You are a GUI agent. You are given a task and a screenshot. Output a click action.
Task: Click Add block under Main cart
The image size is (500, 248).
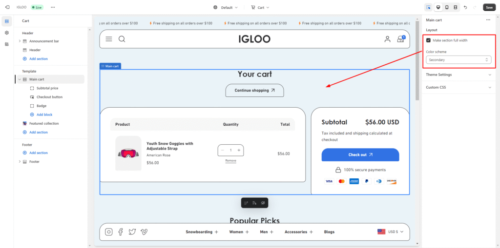pos(44,114)
